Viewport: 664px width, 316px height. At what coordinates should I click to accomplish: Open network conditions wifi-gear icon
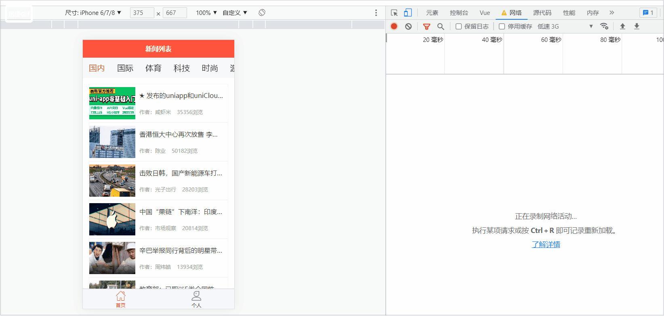tap(604, 26)
